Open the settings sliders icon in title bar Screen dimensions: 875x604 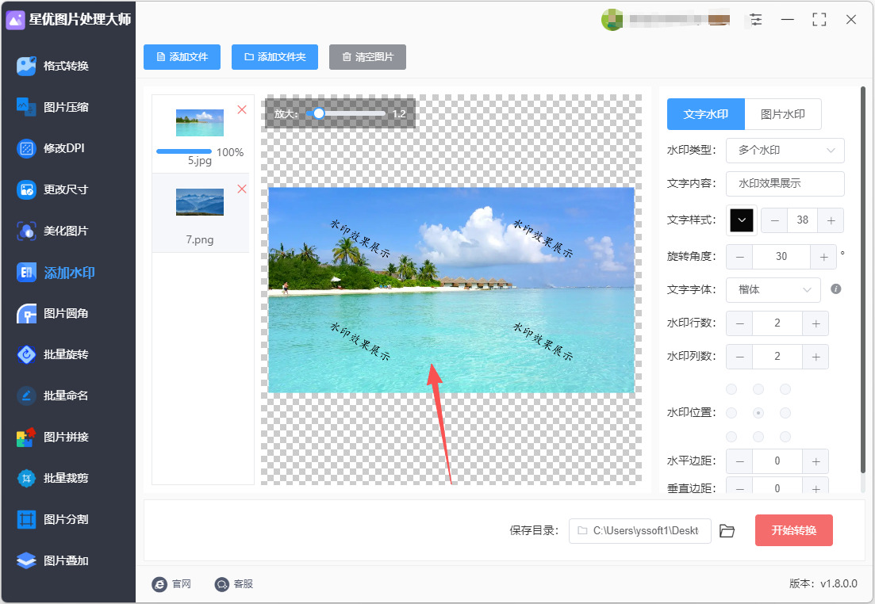[756, 20]
